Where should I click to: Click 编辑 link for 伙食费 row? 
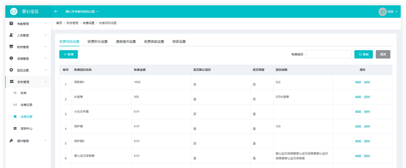pyautogui.click(x=358, y=97)
